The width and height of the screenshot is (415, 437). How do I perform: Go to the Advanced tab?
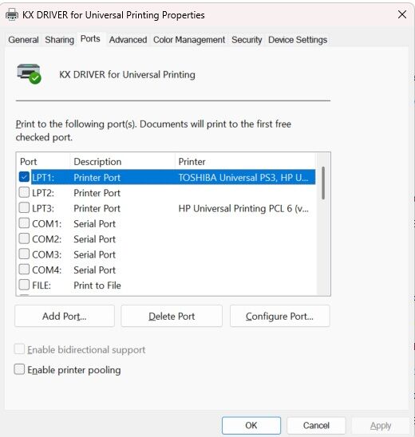click(128, 40)
